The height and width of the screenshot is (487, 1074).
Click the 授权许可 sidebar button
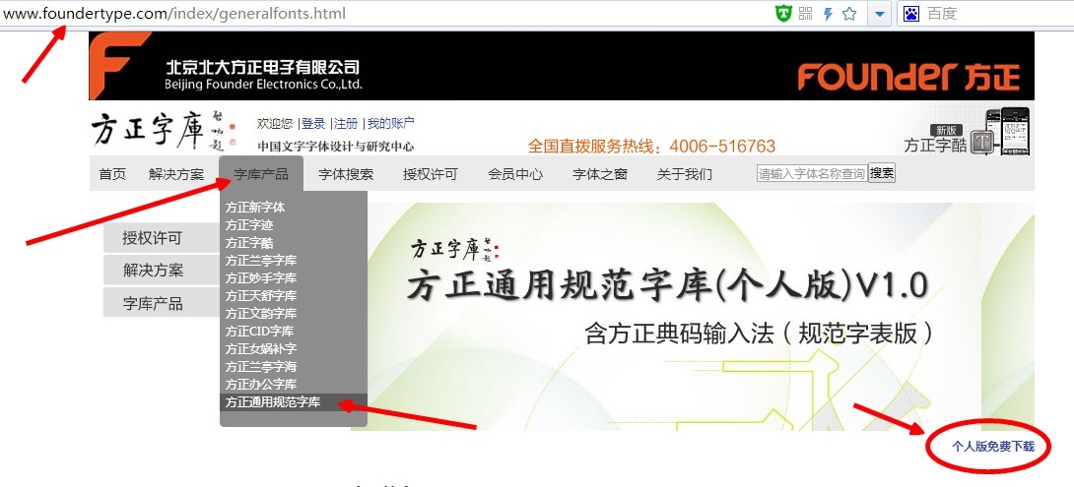[x=161, y=238]
